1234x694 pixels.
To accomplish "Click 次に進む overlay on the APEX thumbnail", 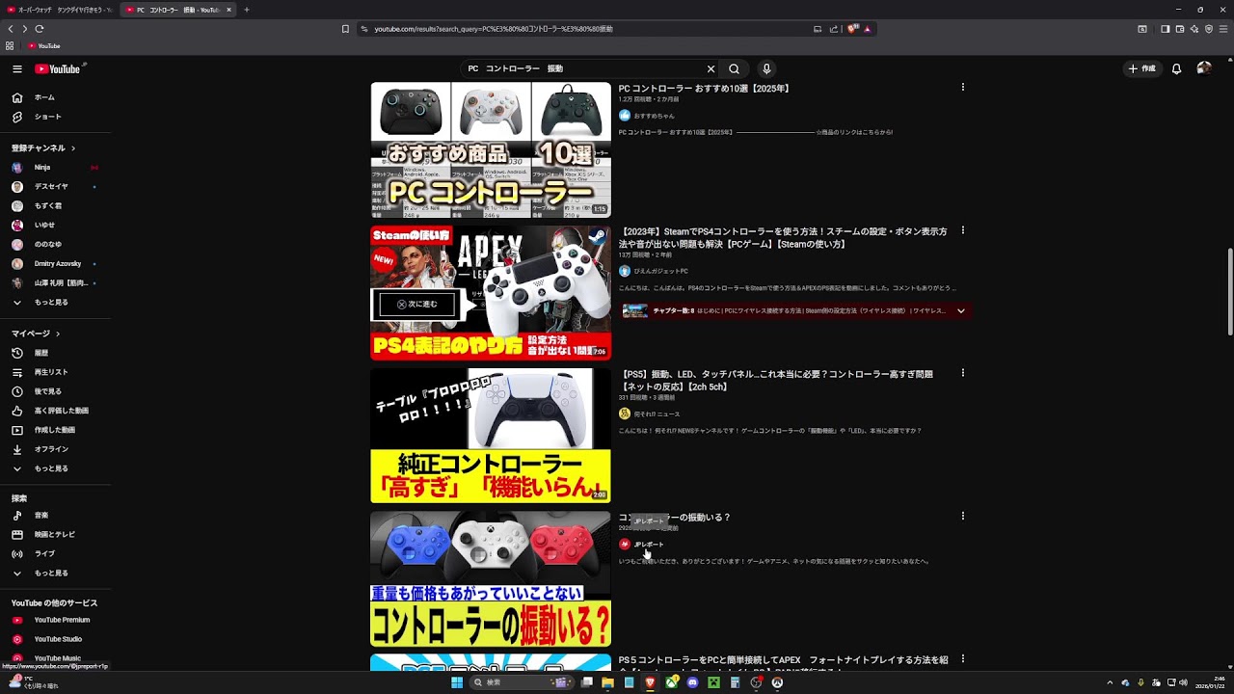I will click(x=416, y=304).
